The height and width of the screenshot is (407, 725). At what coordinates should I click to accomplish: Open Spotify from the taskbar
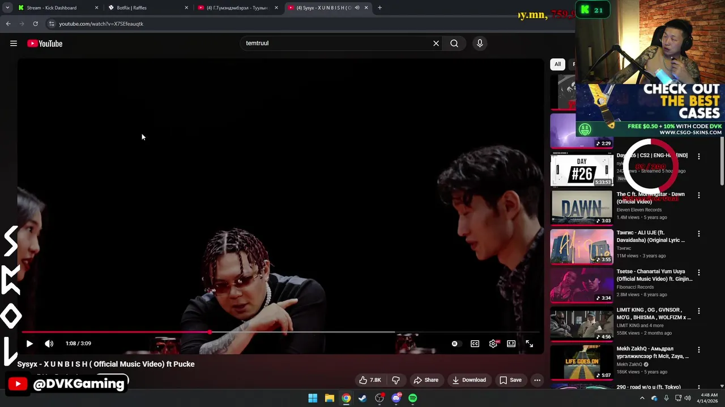pyautogui.click(x=413, y=399)
